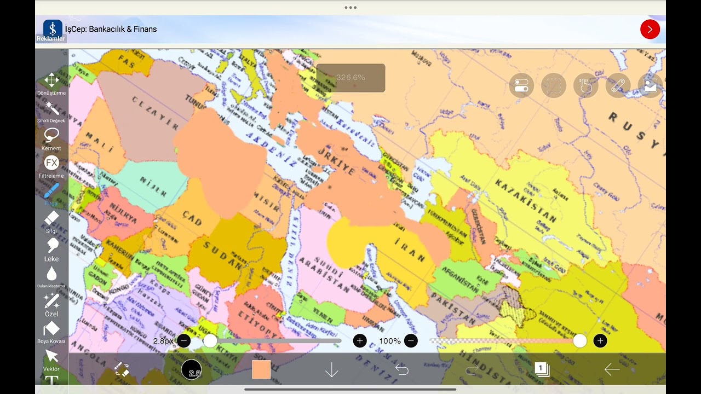This screenshot has width=701, height=394.
Task: Click the opacity slider handle
Action: [x=580, y=341]
